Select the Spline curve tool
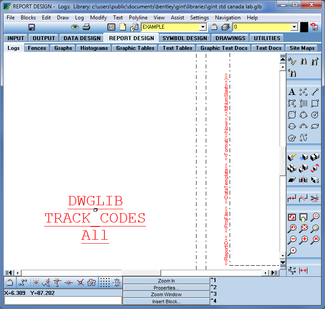This screenshot has height=309, width=325. (x=303, y=137)
